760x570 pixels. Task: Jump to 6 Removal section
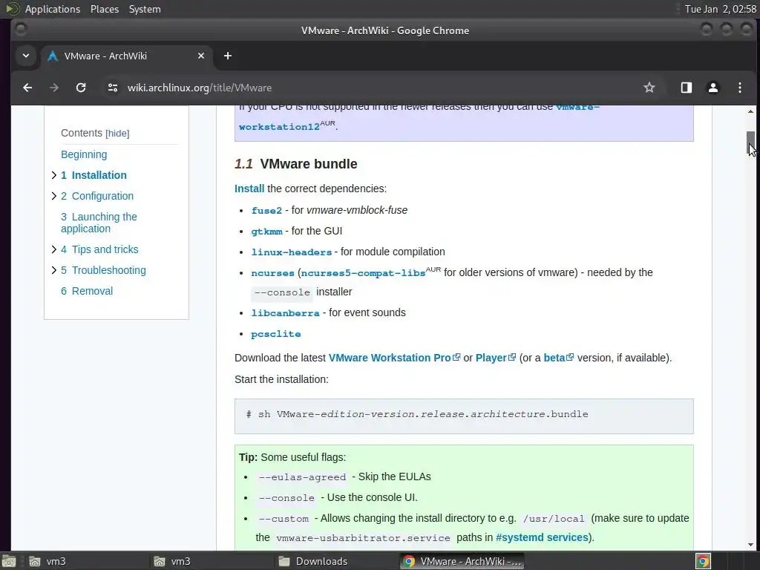87,291
